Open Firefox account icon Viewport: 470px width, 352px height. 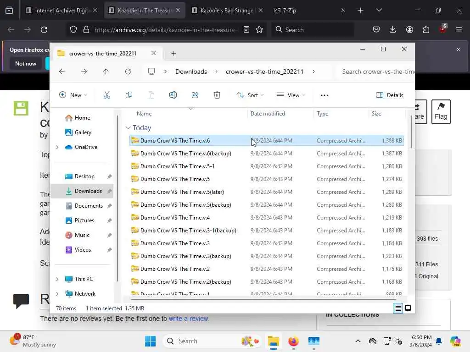click(409, 30)
